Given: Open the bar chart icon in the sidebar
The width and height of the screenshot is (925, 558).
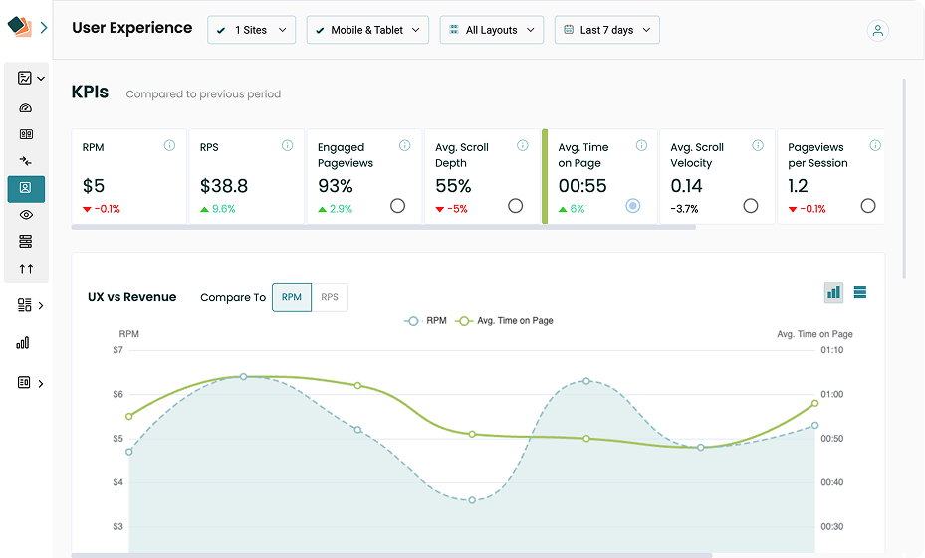Looking at the screenshot, I should (23, 343).
